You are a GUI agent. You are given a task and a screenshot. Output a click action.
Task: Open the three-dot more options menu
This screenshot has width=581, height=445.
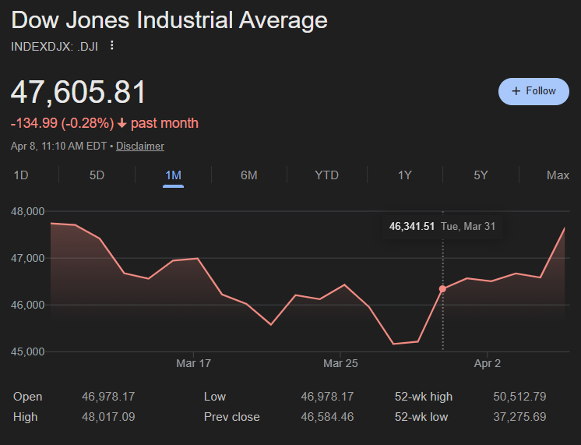click(x=112, y=46)
